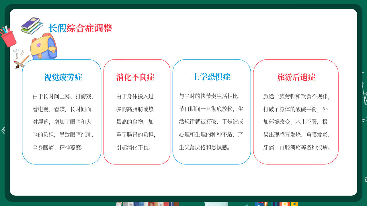
Task: Click the text line 脑的负担,导致眼睛红肿、
Action: click(x=63, y=135)
